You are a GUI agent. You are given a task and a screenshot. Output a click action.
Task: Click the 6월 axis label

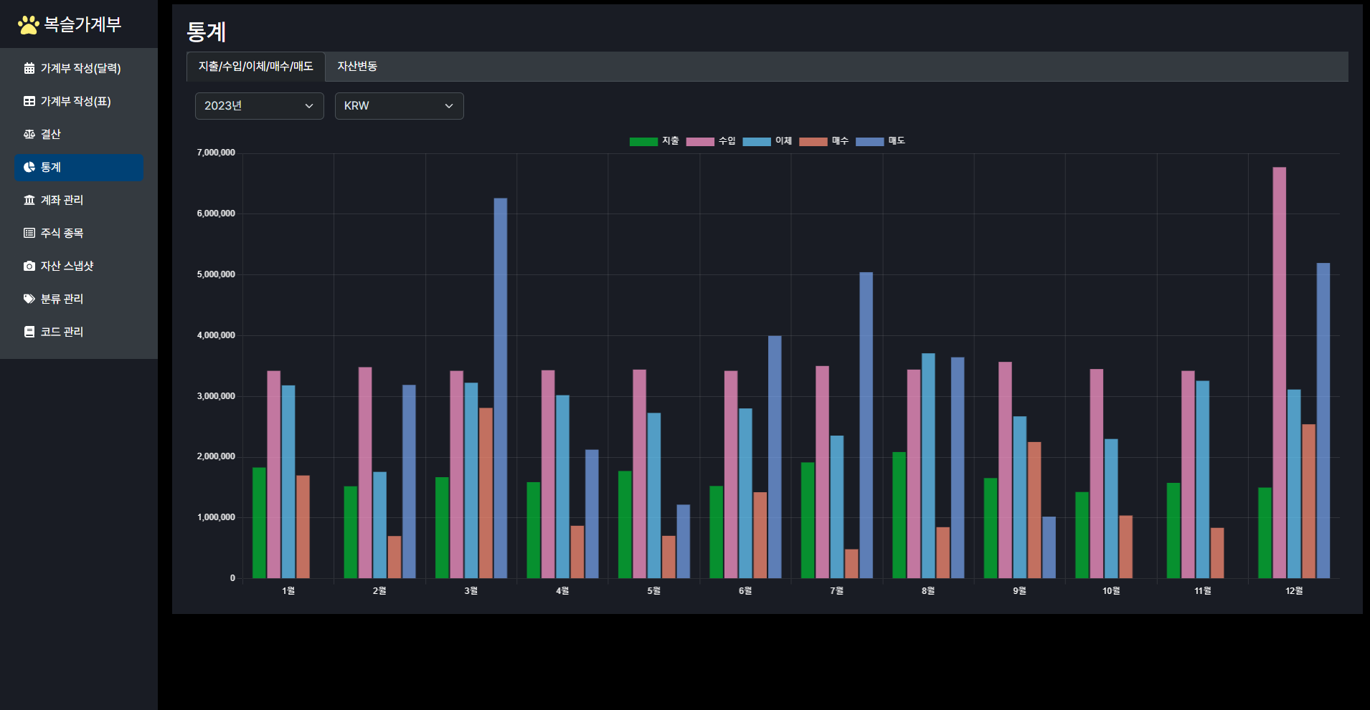tap(745, 591)
